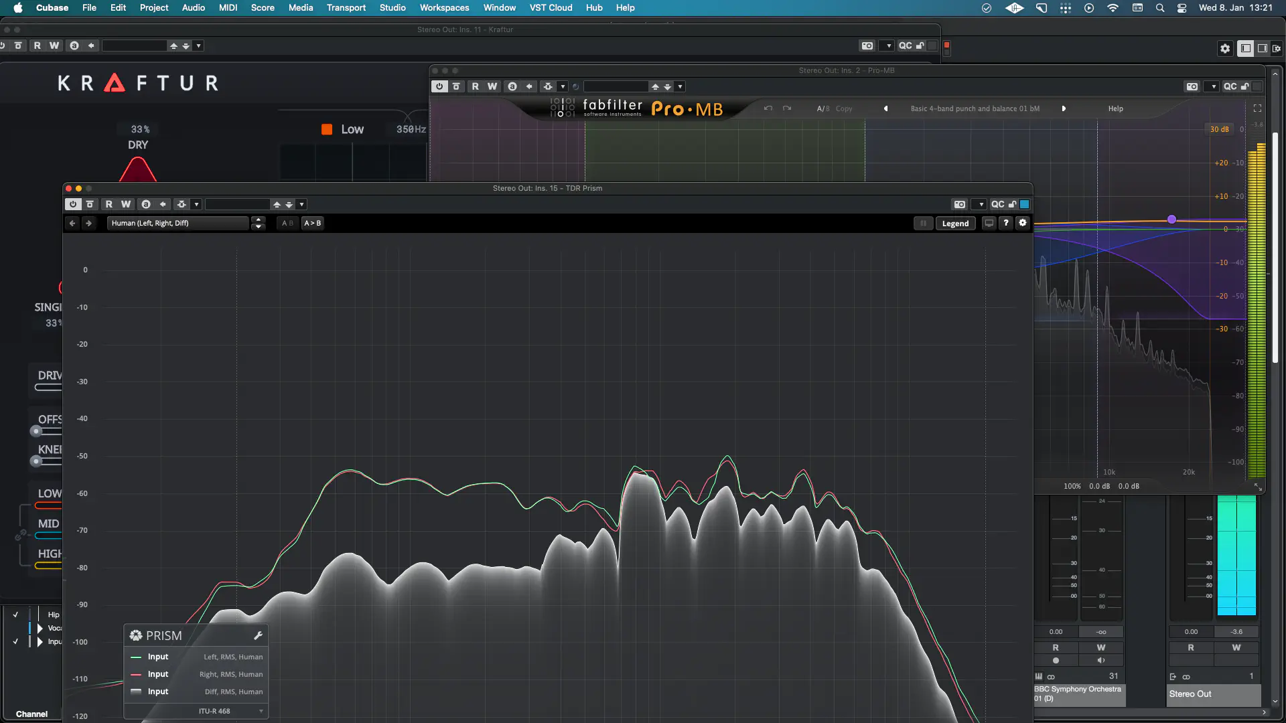Open the Prism help question mark icon
Image resolution: width=1286 pixels, height=723 pixels.
click(x=1005, y=223)
